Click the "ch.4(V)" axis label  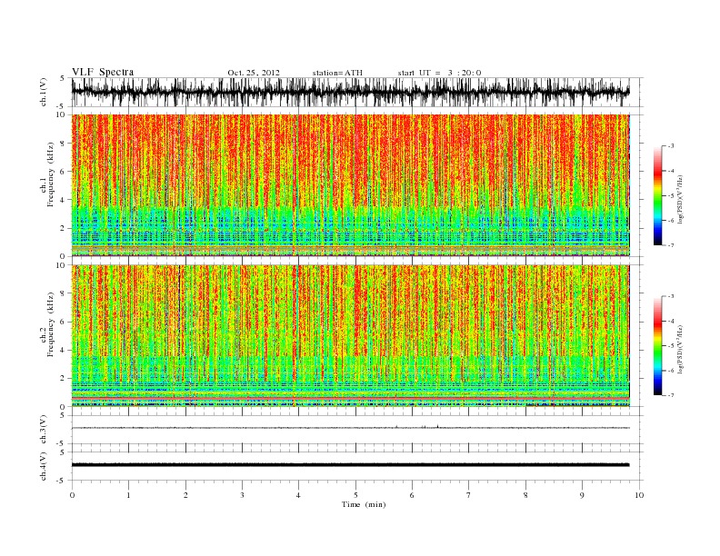[x=44, y=468]
